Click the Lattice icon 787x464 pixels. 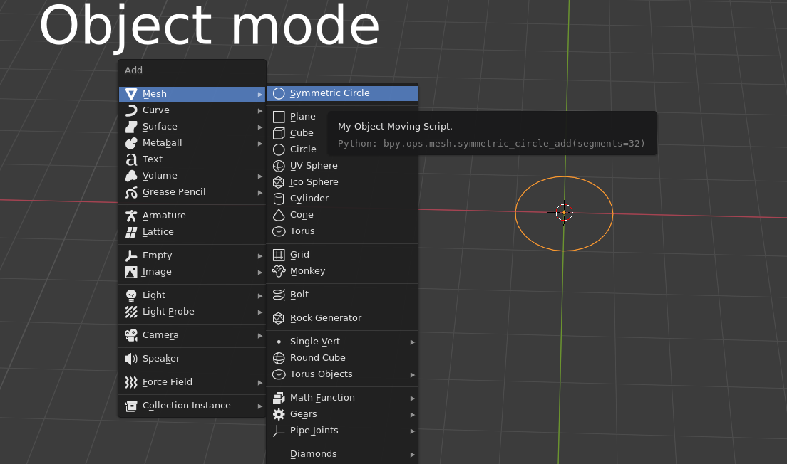[131, 232]
